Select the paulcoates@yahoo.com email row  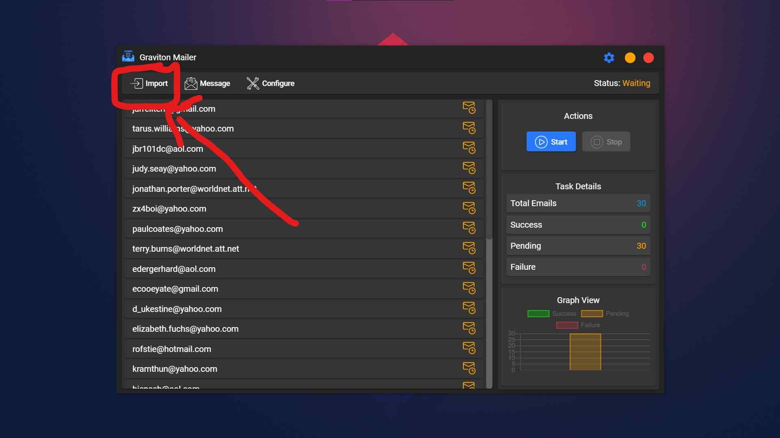304,229
